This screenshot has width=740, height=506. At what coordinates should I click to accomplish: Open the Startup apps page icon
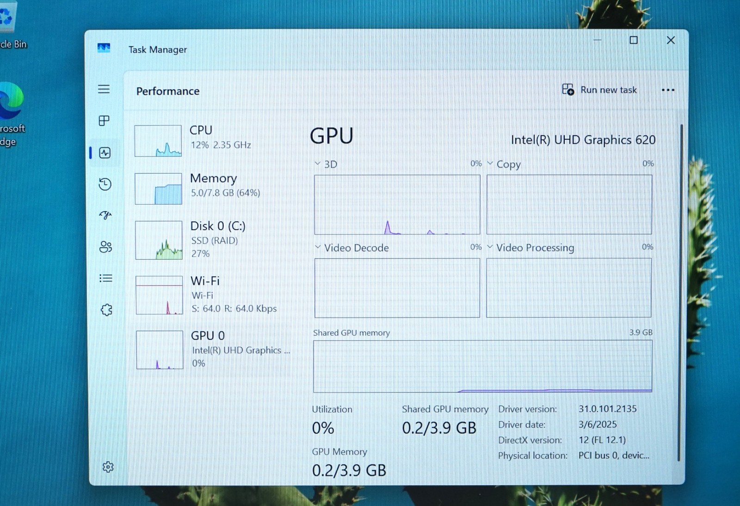point(105,215)
